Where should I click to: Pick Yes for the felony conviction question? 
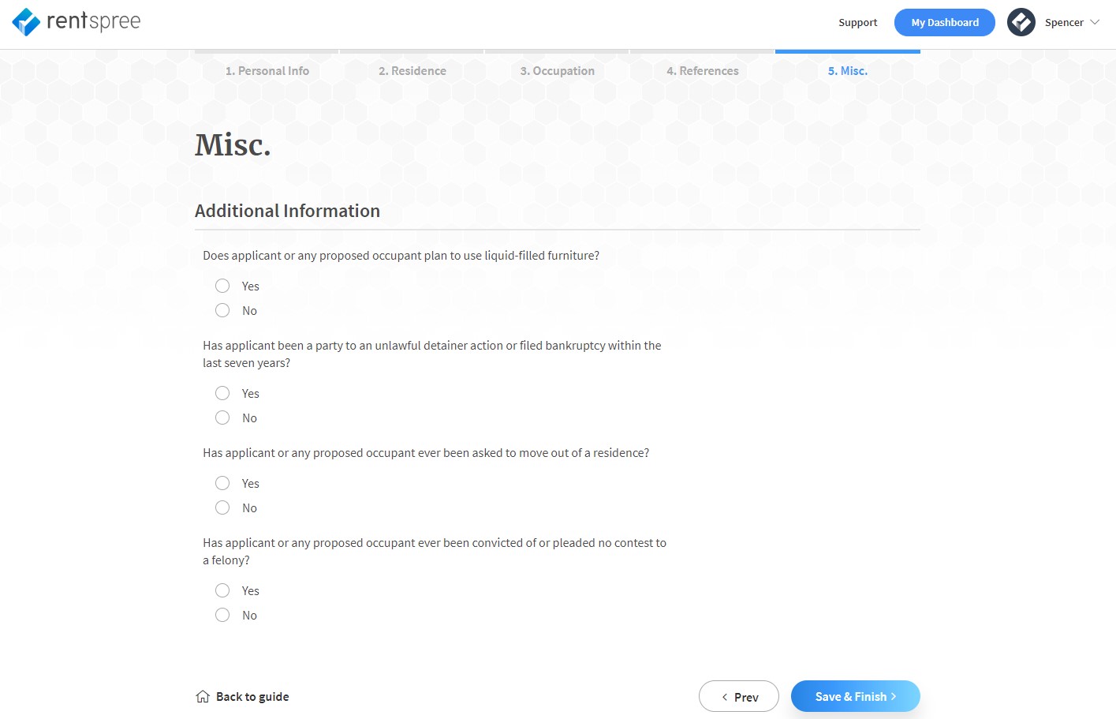point(222,590)
